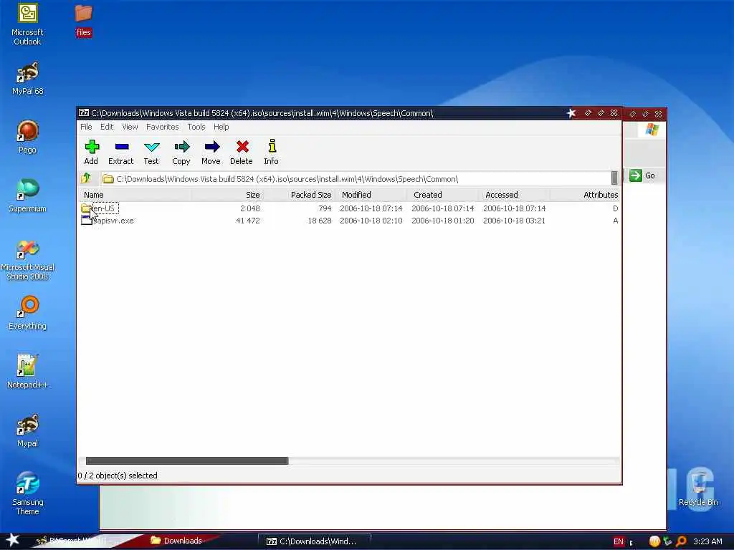Select the Supermium desktop shortcut
This screenshot has height=550, width=734.
click(x=28, y=196)
